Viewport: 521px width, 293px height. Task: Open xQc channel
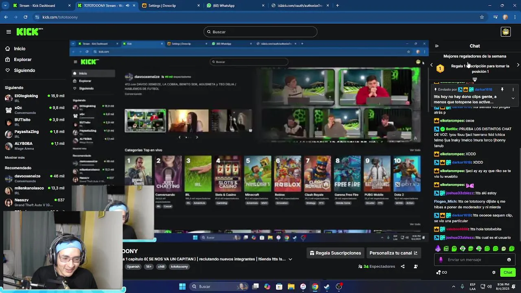35,110
